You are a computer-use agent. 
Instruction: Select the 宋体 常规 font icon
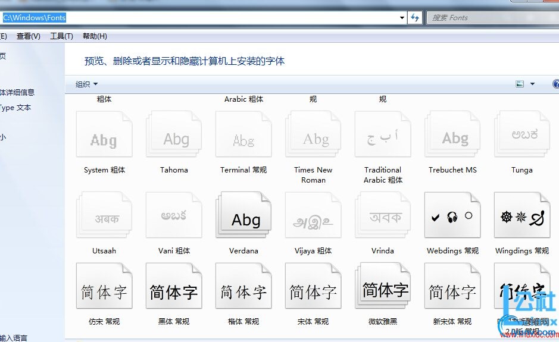[313, 285]
